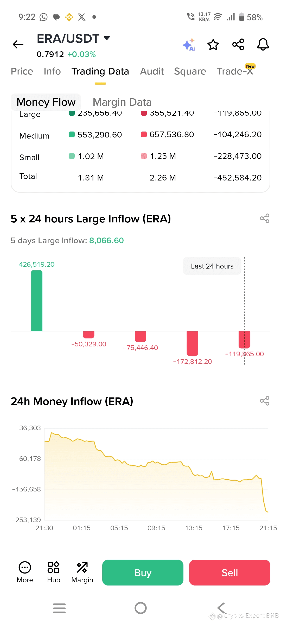Tap the back arrow icon
This screenshot has height=623, width=281.
click(x=18, y=45)
